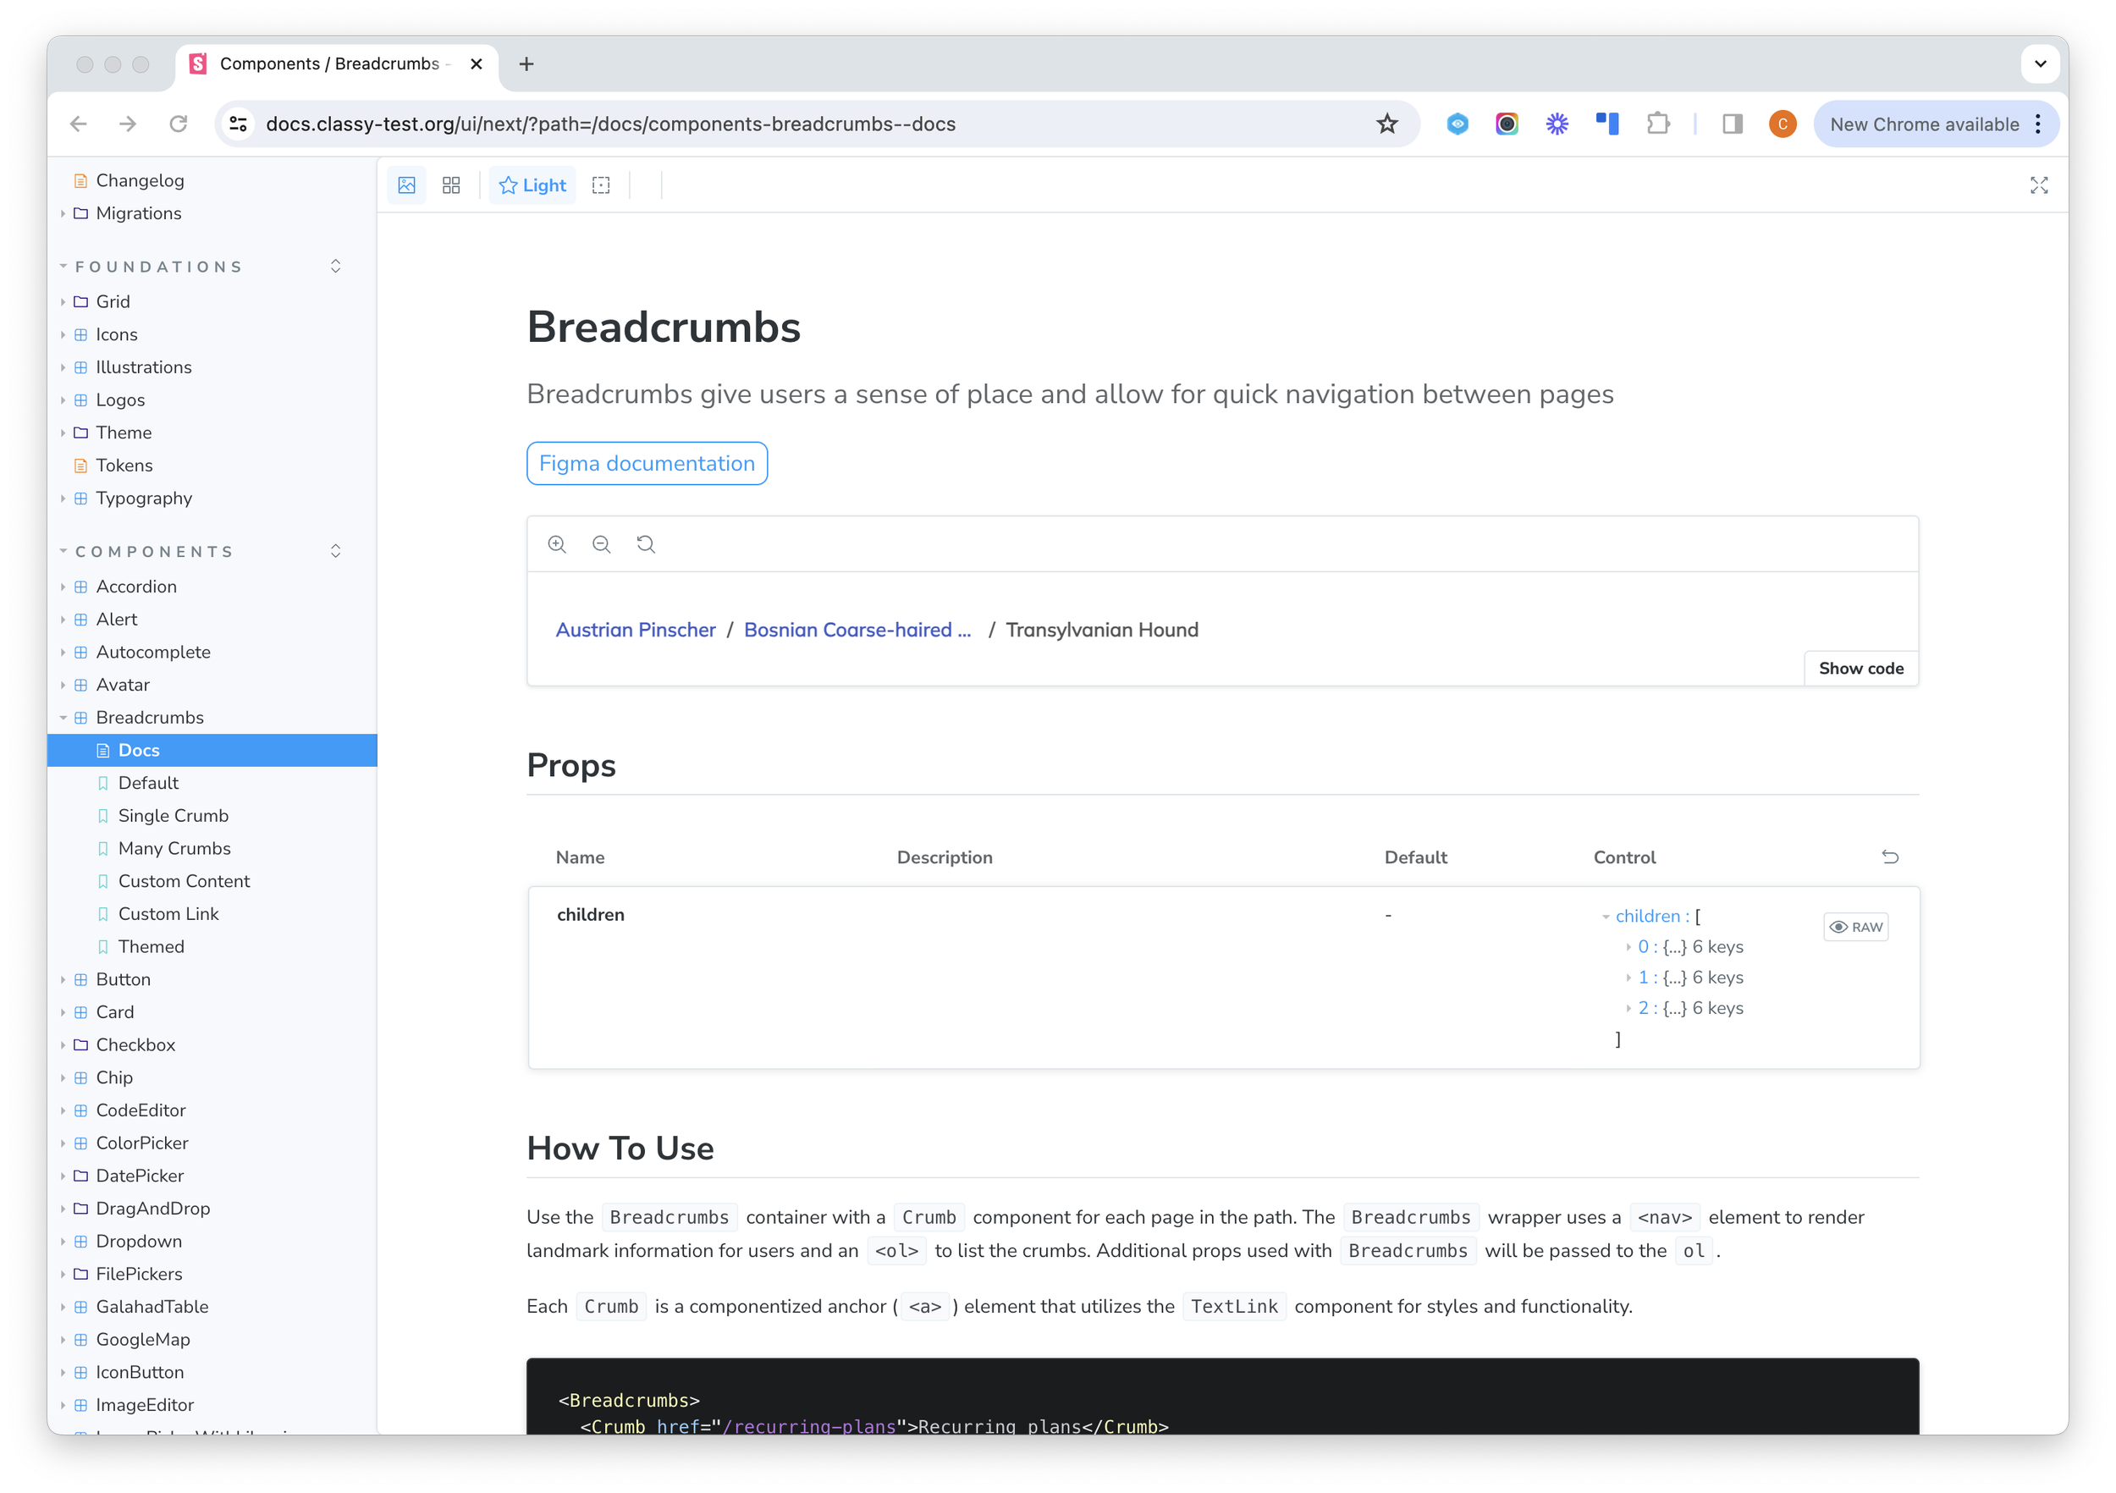
Task: Reset zoom in the story preview
Action: click(x=646, y=545)
